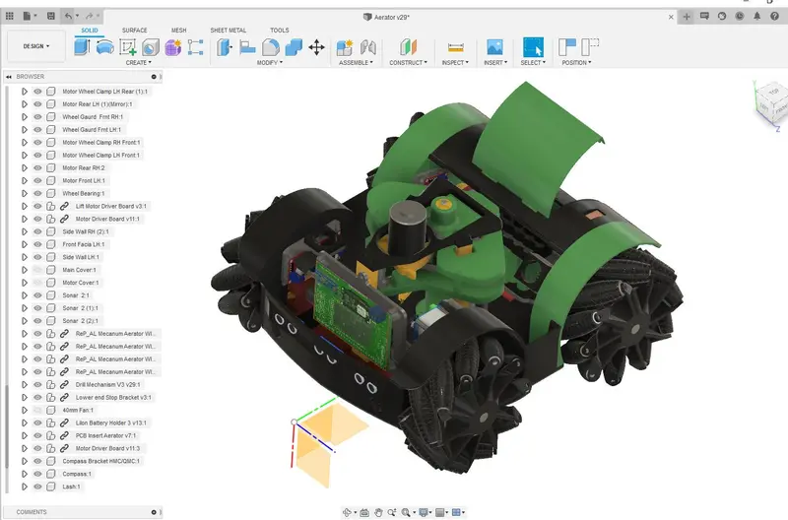788x520 pixels.
Task: Open Display Settings in navigation bar
Action: [x=424, y=512]
